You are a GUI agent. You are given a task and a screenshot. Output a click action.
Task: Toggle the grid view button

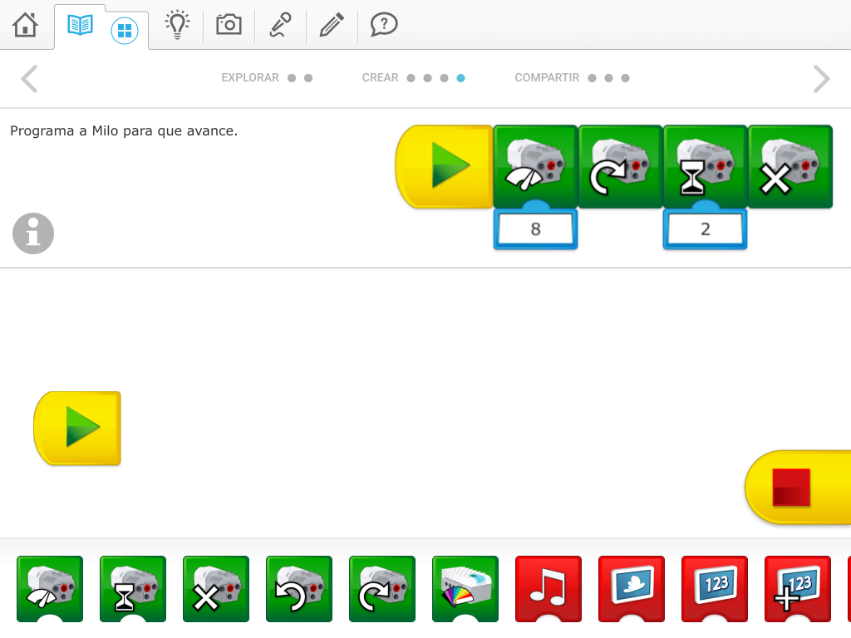pos(125,32)
